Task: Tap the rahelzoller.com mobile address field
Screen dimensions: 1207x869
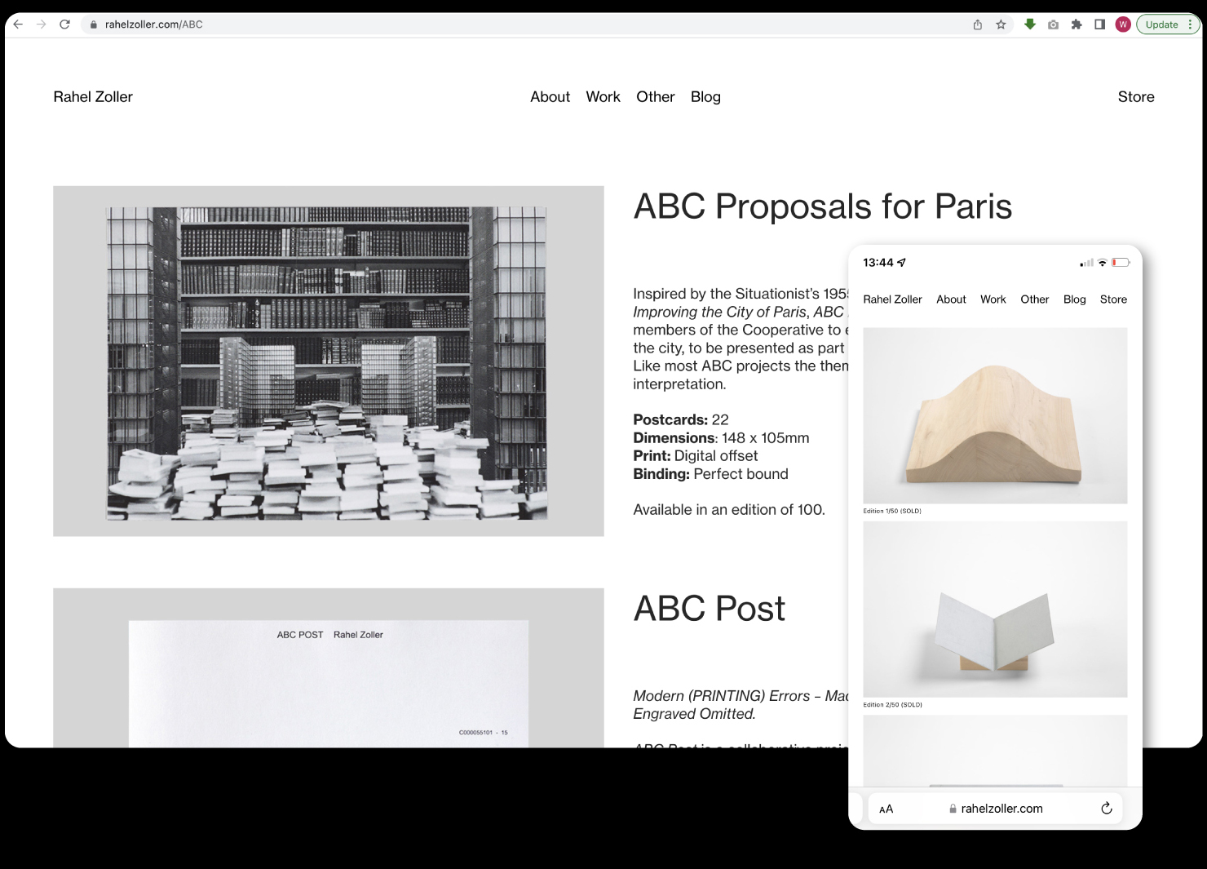Action: point(995,809)
